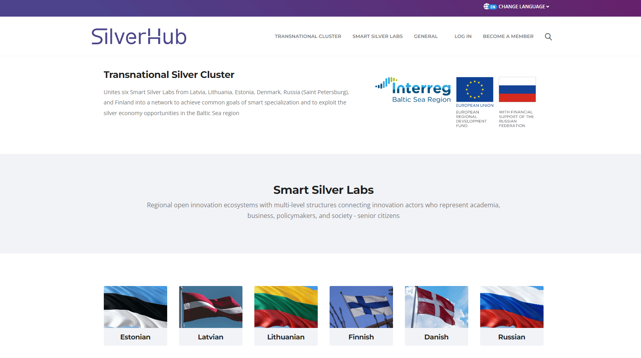
Task: Click the Log In link
Action: tap(463, 36)
